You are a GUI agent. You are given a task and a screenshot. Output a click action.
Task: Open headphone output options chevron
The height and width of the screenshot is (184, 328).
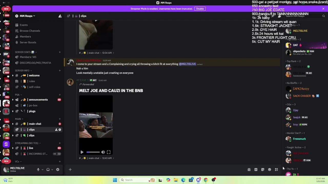(52, 169)
